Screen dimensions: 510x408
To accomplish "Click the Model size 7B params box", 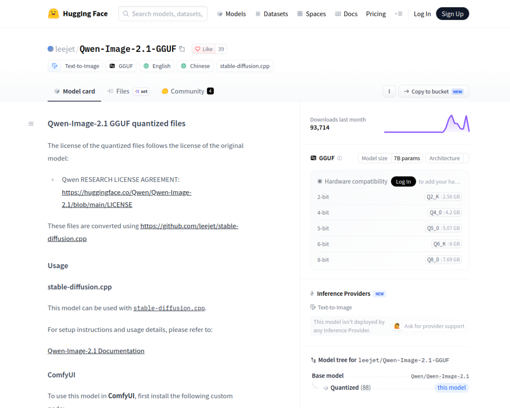I will [x=390, y=158].
